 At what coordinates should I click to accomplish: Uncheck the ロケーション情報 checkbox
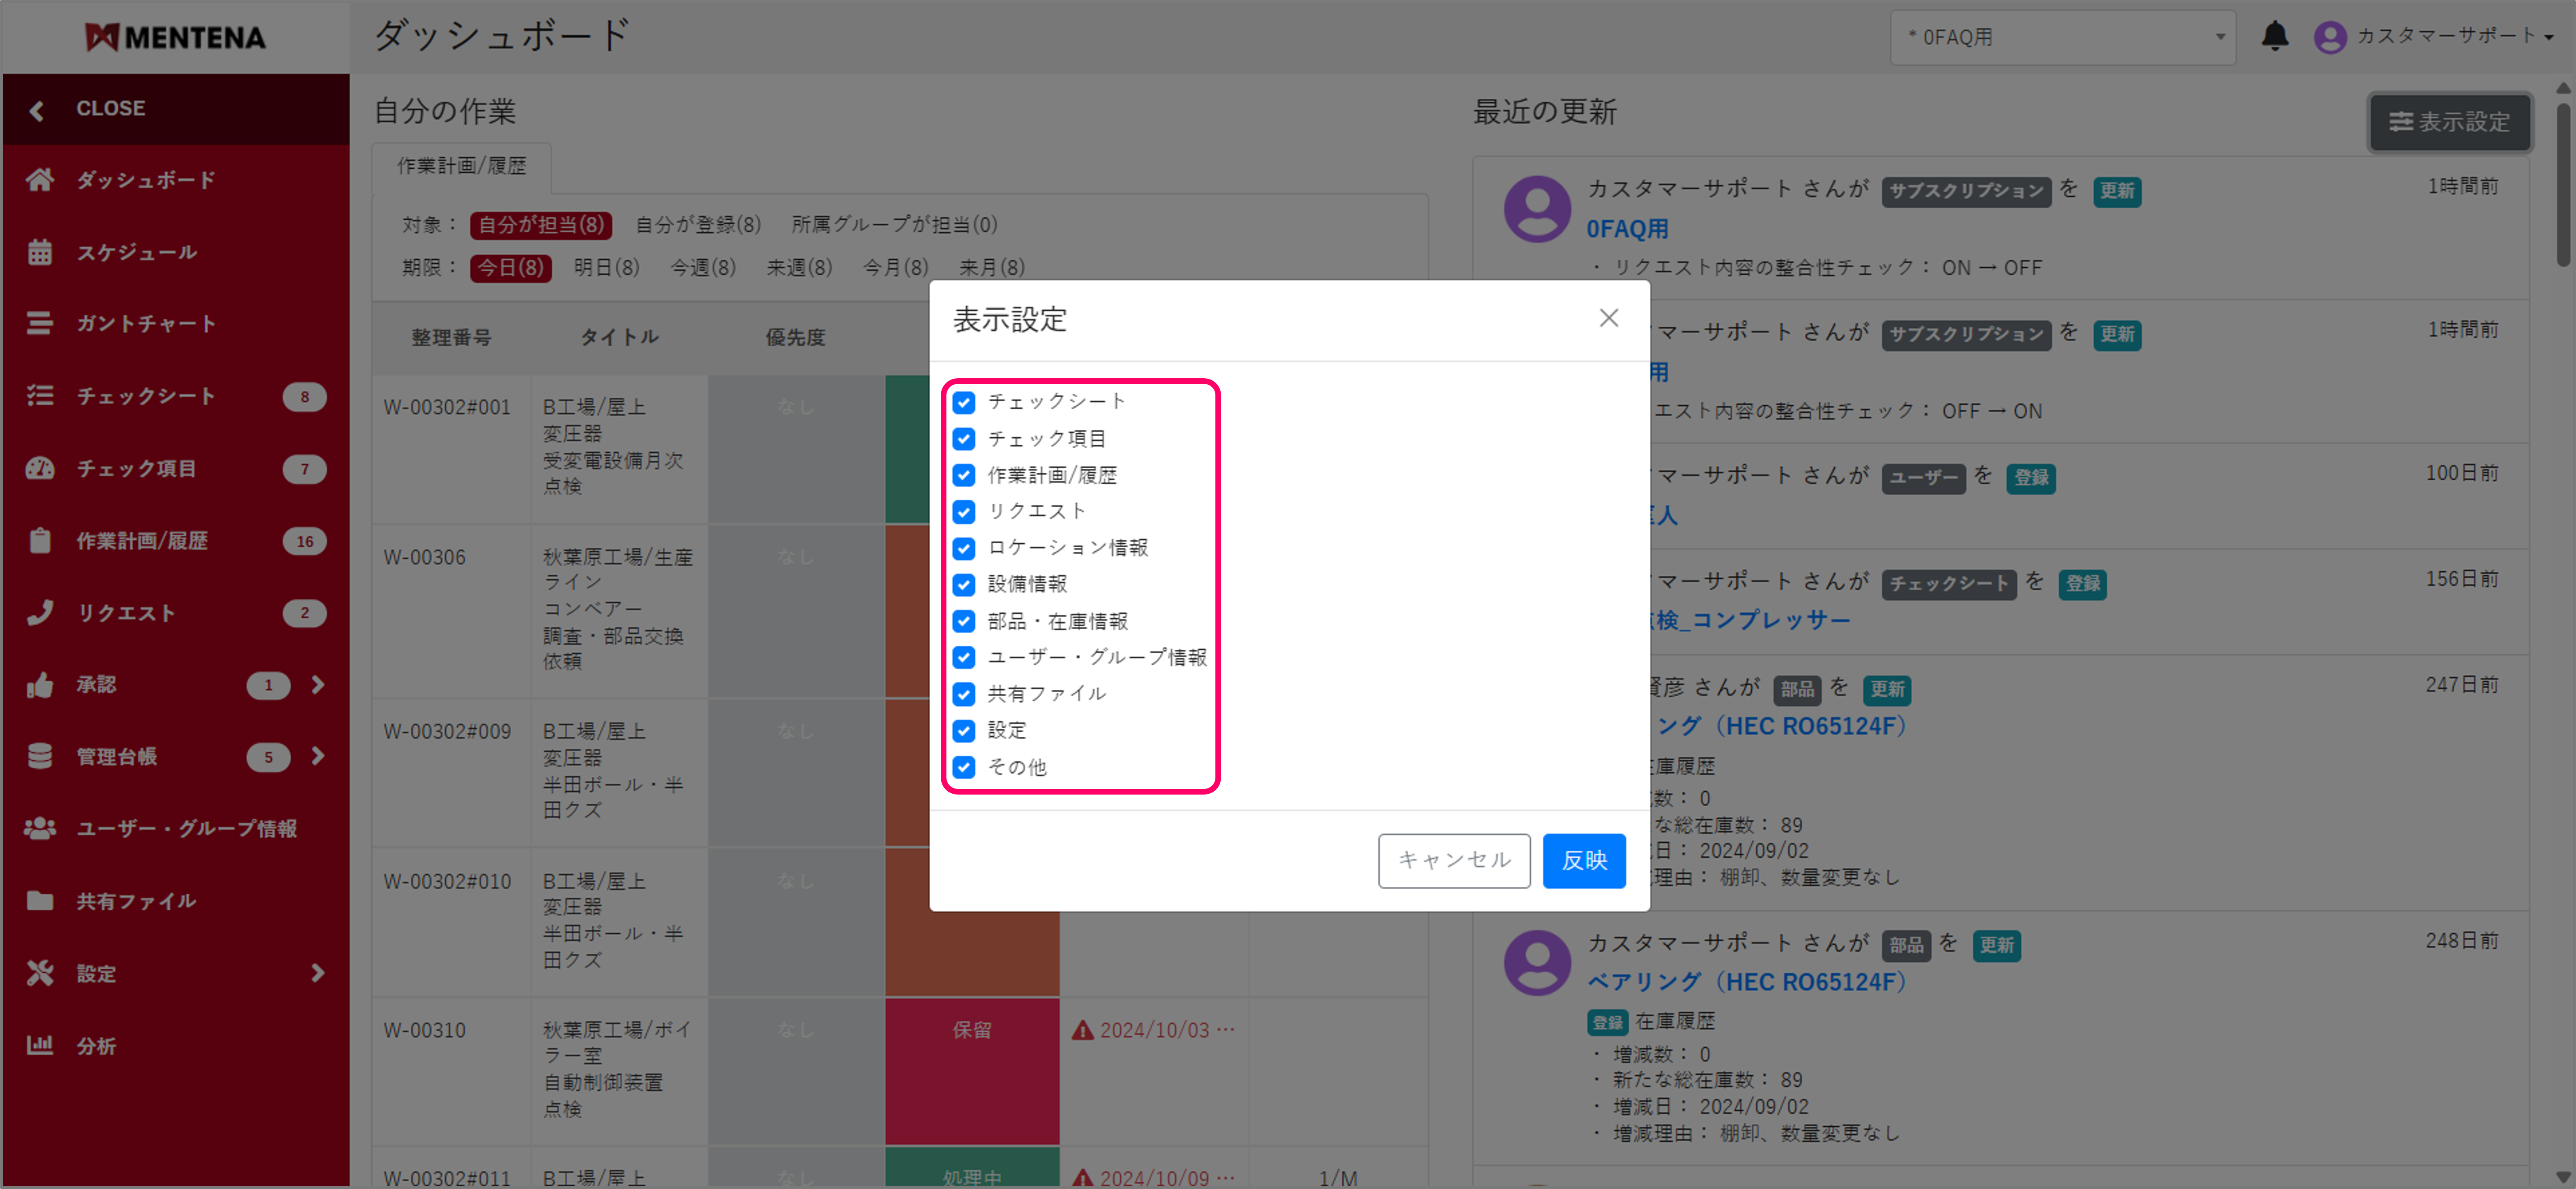pyautogui.click(x=963, y=549)
